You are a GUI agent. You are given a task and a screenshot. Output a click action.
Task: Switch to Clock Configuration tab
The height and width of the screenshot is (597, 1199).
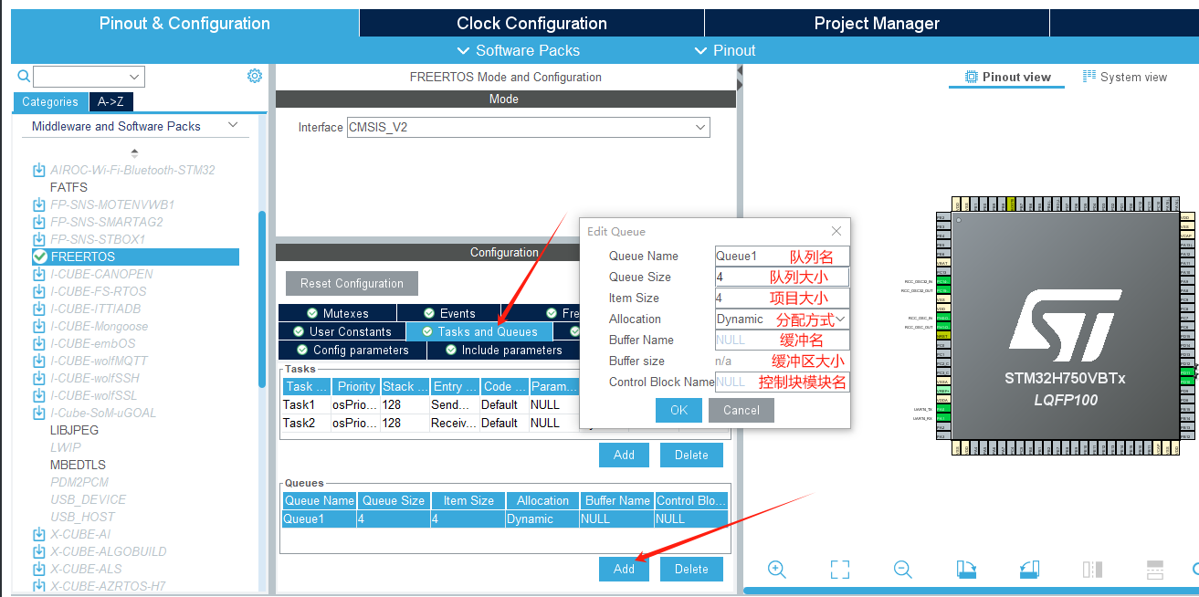[531, 23]
